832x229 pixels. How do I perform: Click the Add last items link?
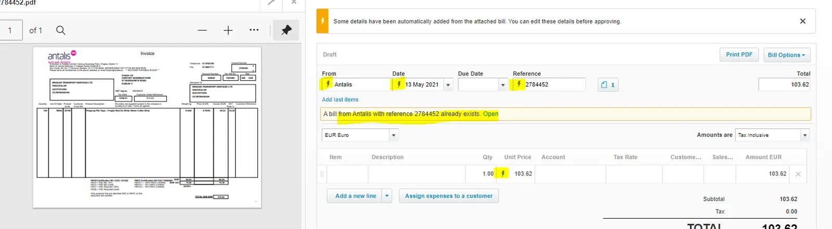click(340, 100)
